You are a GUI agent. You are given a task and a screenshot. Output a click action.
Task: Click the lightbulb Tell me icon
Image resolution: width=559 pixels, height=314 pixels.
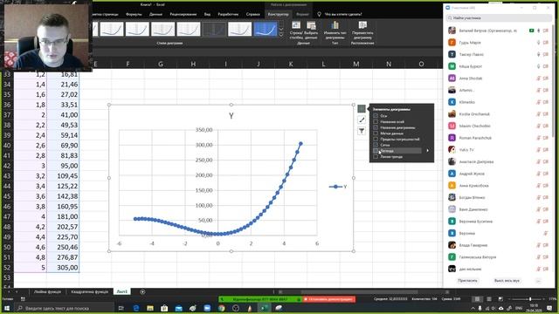319,14
